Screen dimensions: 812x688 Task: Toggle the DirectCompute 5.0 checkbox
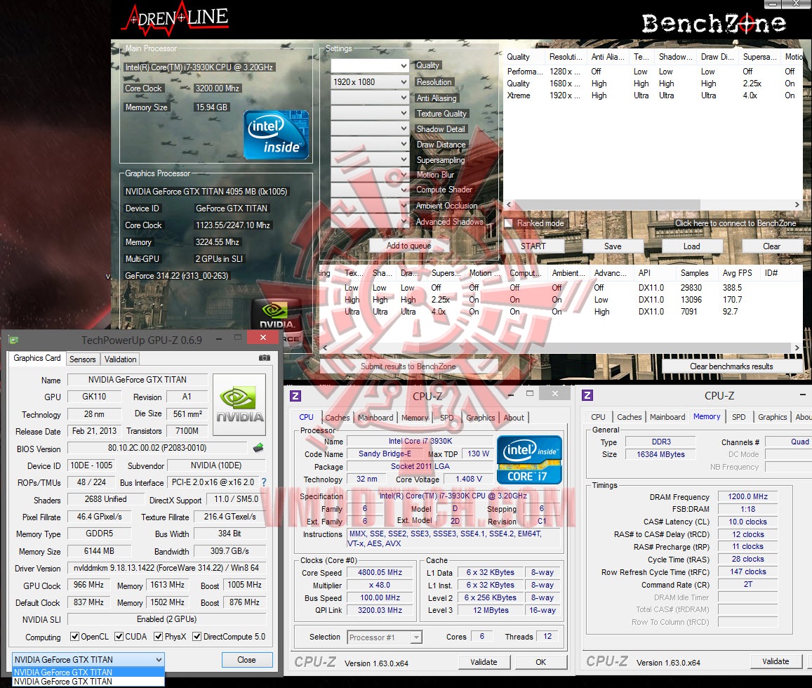point(197,636)
